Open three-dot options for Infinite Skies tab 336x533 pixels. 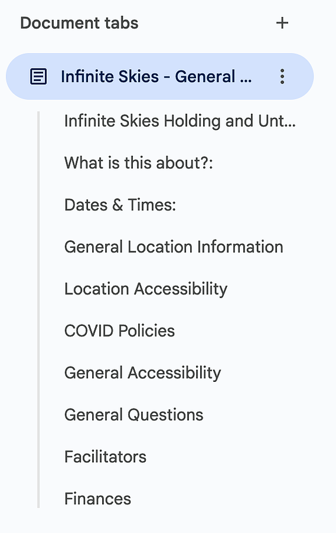tap(282, 77)
